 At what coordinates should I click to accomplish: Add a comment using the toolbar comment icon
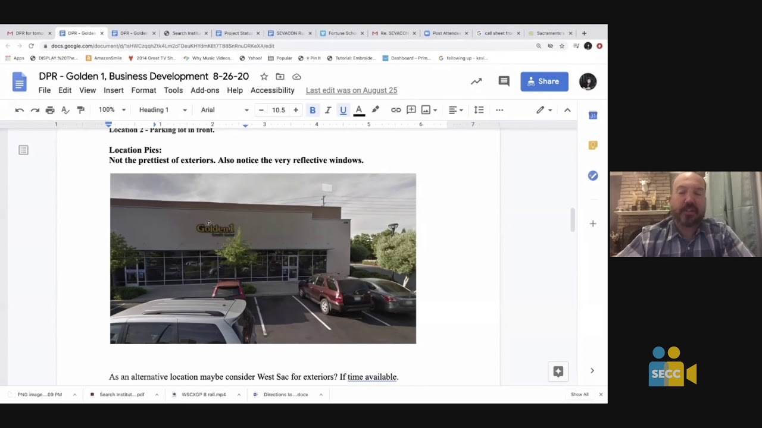(x=411, y=110)
